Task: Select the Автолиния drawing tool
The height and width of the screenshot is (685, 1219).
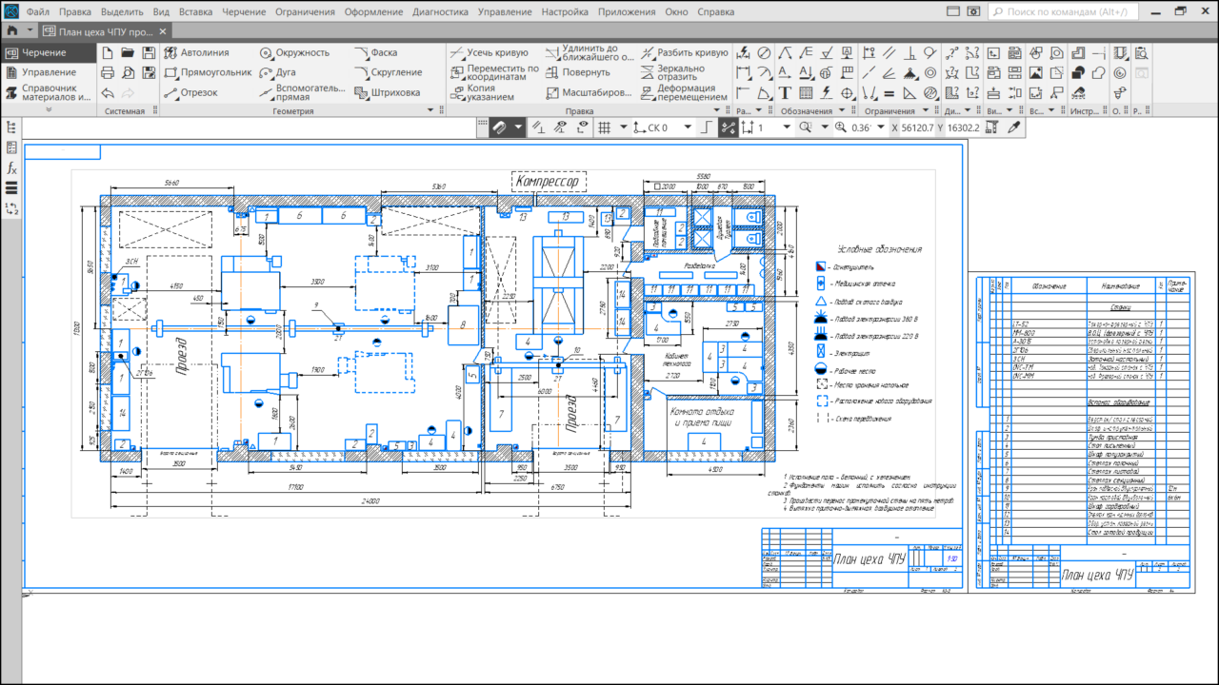Action: [x=198, y=52]
